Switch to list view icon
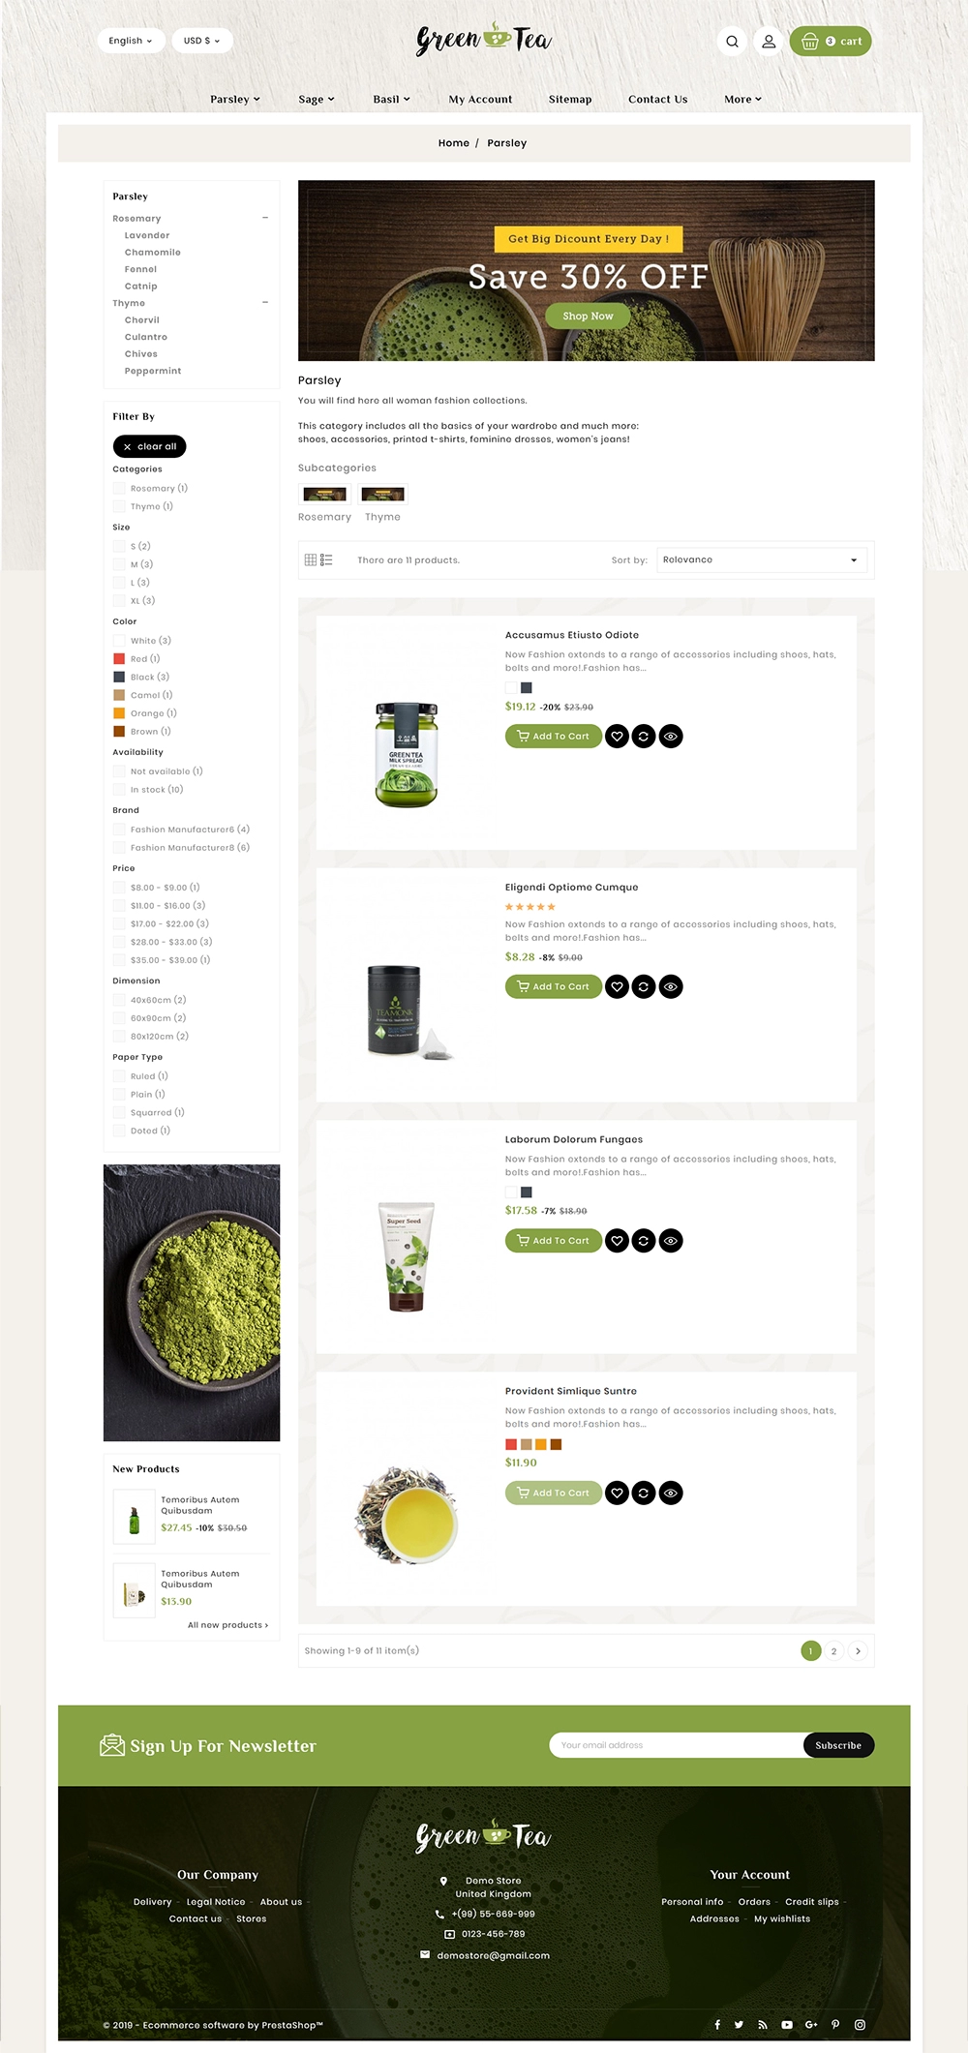The height and width of the screenshot is (2053, 968). 326,560
